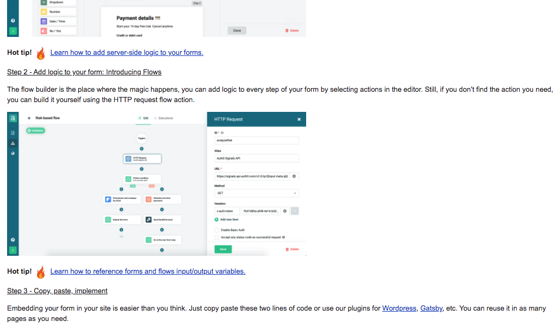Click plus below Generate one-time password node

point(162,210)
